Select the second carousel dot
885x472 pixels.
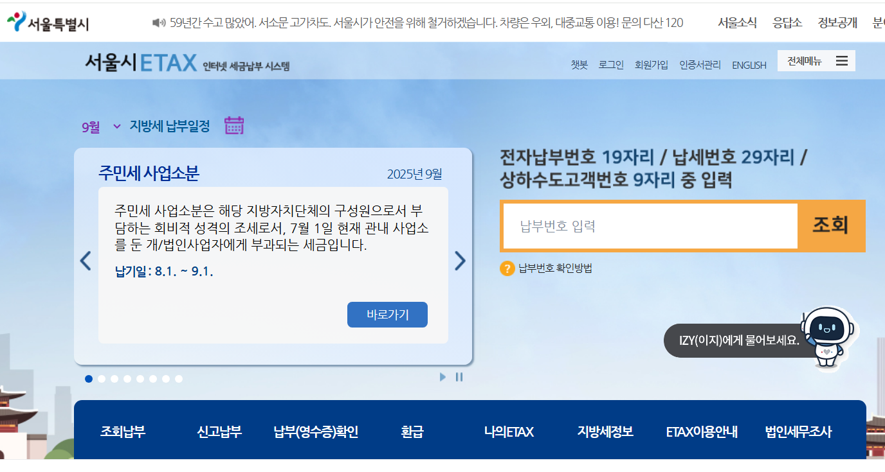[x=102, y=379]
